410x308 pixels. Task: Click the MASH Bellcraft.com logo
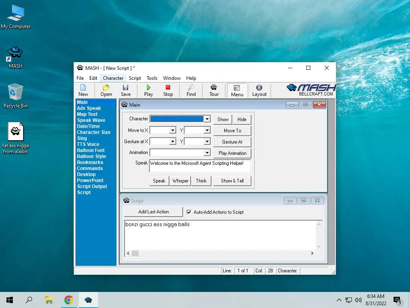click(x=311, y=90)
